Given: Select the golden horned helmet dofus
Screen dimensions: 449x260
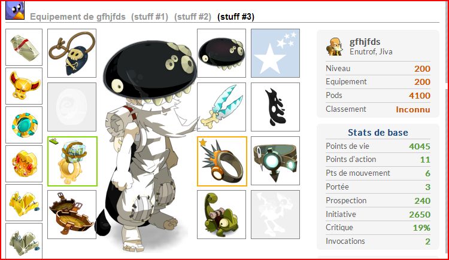Looking at the screenshot, I should (24, 86).
